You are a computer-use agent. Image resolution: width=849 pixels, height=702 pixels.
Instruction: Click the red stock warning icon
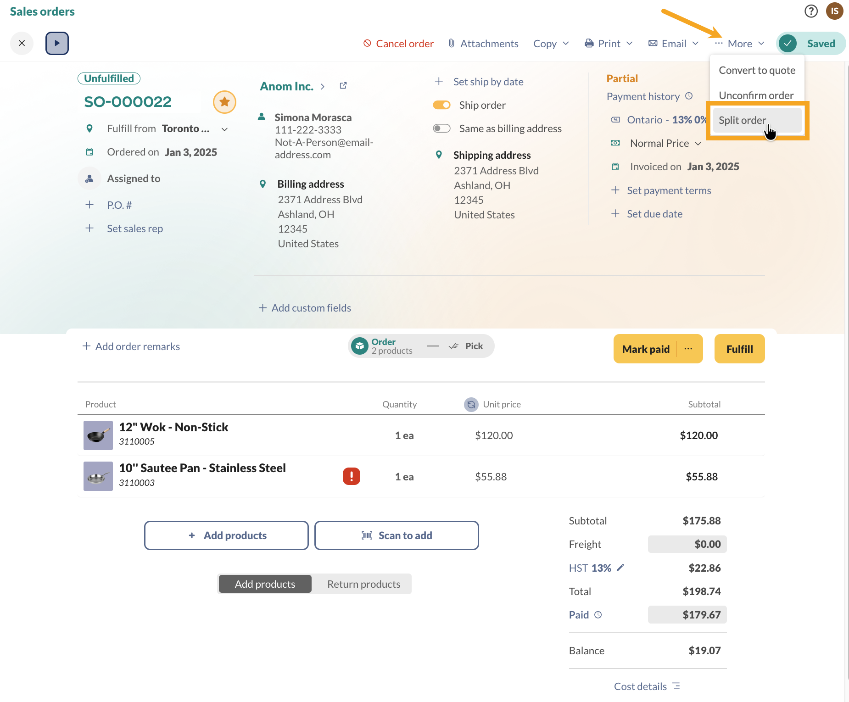[351, 476]
